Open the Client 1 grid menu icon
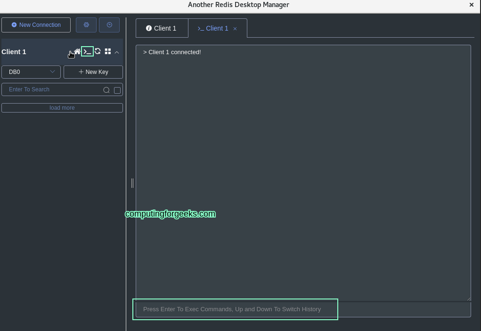This screenshot has width=481, height=331. click(x=108, y=51)
